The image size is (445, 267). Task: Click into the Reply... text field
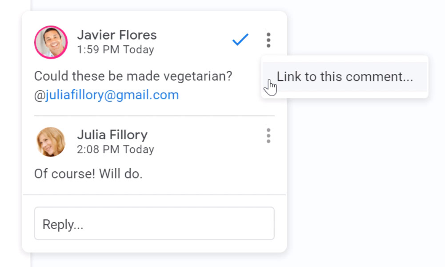point(154,224)
